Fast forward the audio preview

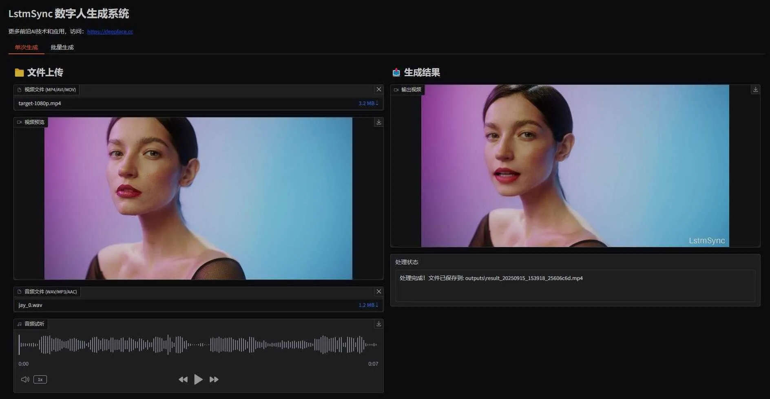coord(214,379)
